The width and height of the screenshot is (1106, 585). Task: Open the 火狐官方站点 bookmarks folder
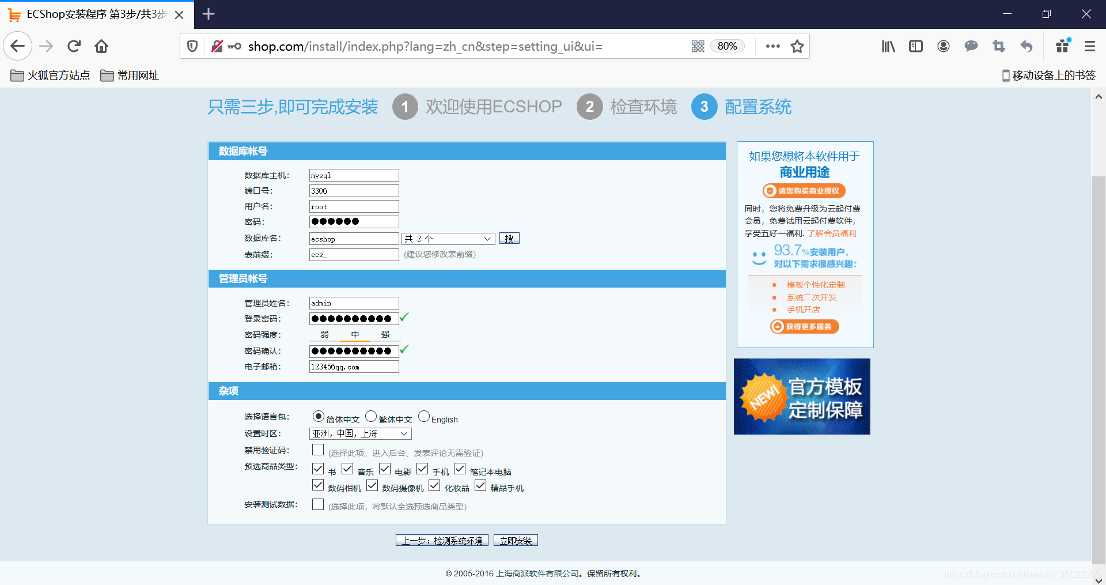(50, 76)
